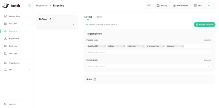Click the 5 user(s) count text
Image resolution: width=219 pixels, height=108 pixels.
(x=207, y=40)
